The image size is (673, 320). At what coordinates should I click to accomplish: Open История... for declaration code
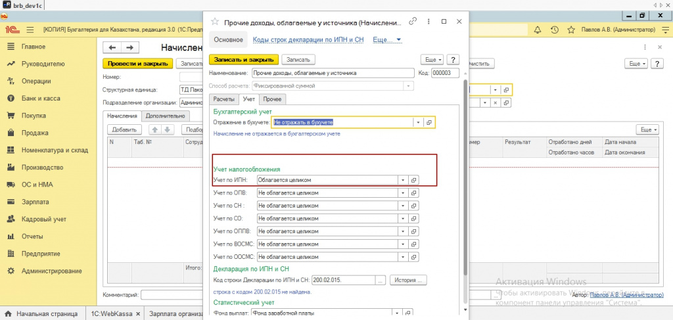pos(409,280)
